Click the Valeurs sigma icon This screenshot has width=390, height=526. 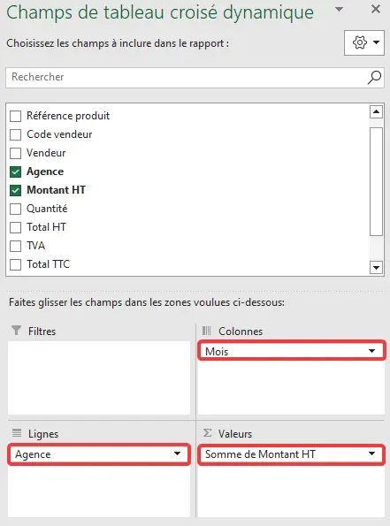tap(208, 433)
